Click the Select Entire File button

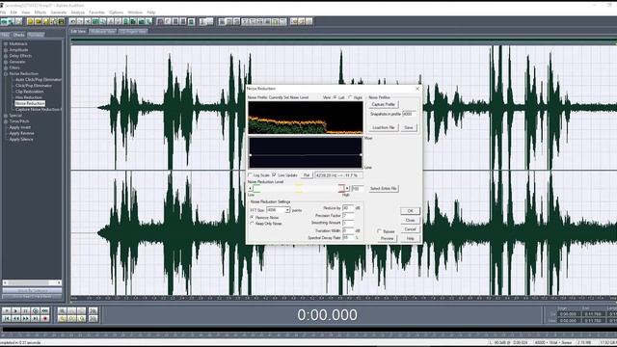(384, 189)
